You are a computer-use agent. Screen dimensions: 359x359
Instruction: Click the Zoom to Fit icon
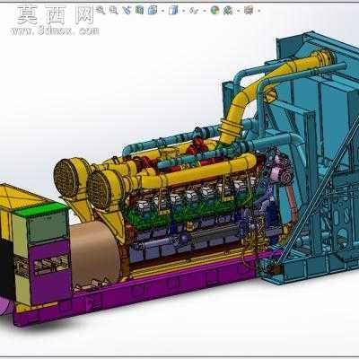[x=101, y=11]
